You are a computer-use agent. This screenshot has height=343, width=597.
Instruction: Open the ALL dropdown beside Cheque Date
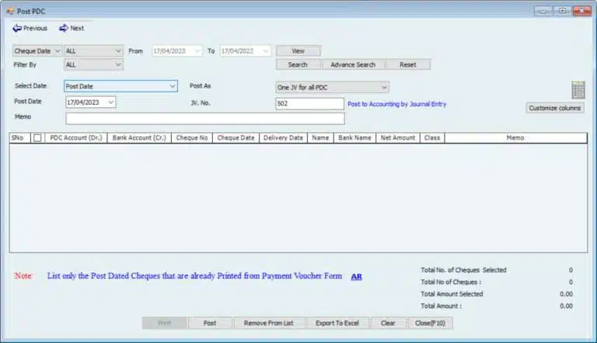coord(93,51)
